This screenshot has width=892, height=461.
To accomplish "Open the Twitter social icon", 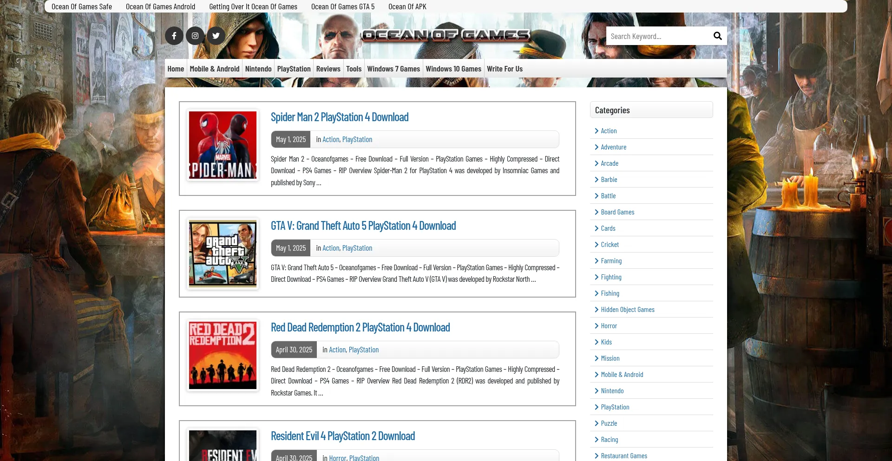I will click(x=216, y=36).
